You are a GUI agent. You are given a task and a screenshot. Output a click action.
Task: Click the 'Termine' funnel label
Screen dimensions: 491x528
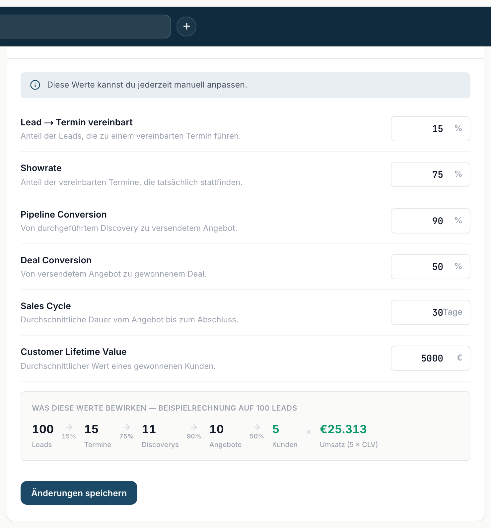[98, 445]
